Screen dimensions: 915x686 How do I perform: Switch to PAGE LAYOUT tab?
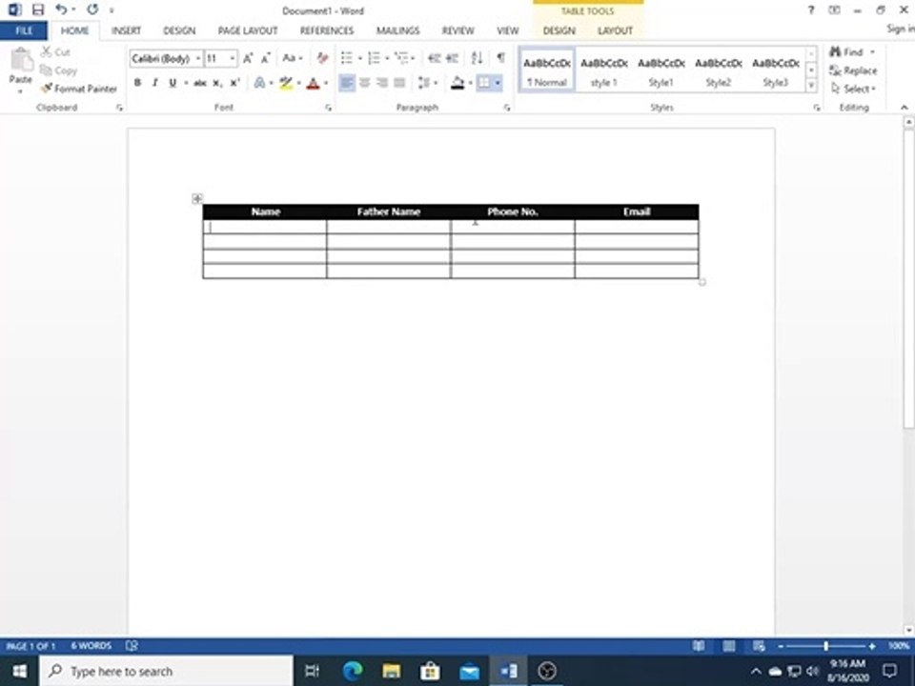248,30
